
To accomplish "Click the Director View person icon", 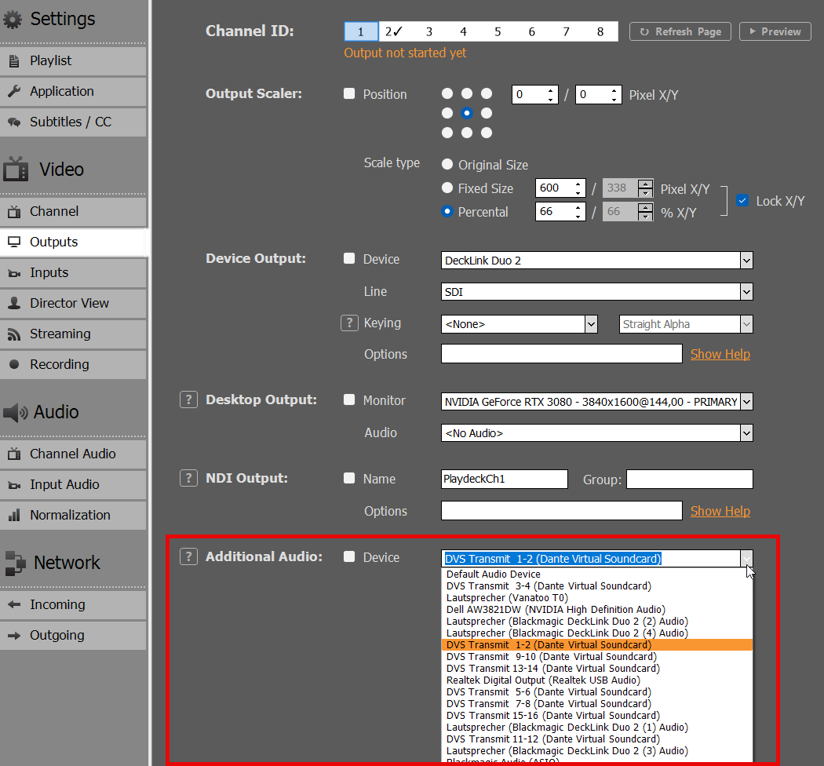I will [14, 304].
